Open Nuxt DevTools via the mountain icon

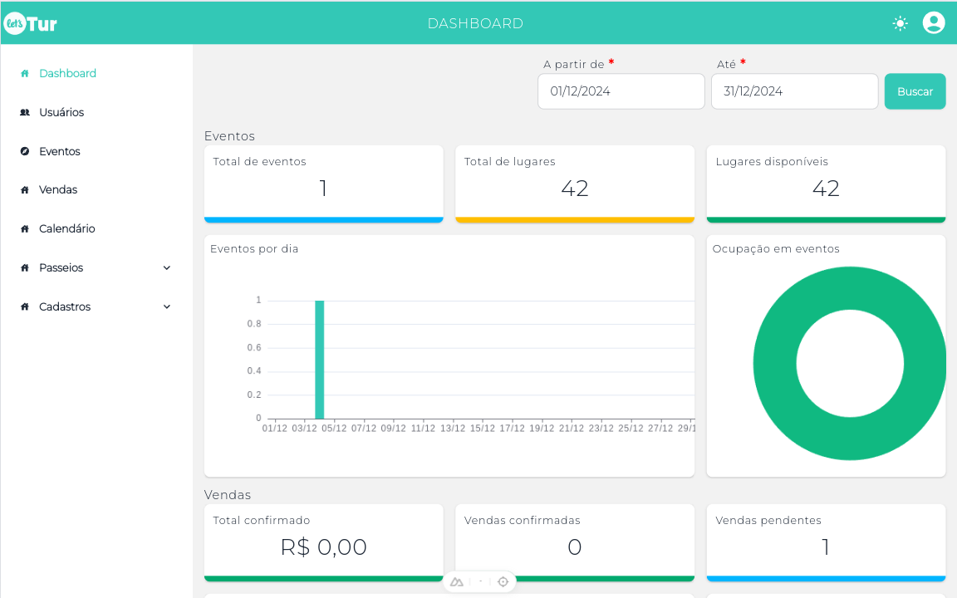pyautogui.click(x=456, y=581)
